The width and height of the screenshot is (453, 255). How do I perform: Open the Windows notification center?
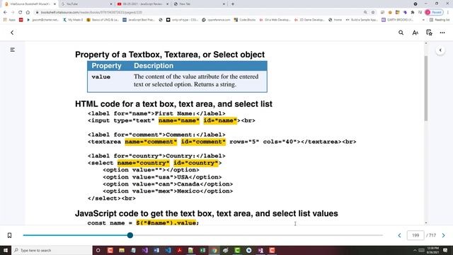[445, 250]
